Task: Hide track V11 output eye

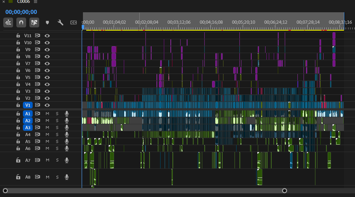Action: coord(47,36)
